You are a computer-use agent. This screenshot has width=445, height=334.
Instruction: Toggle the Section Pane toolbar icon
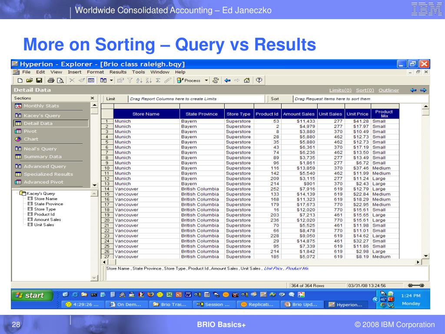(91, 80)
